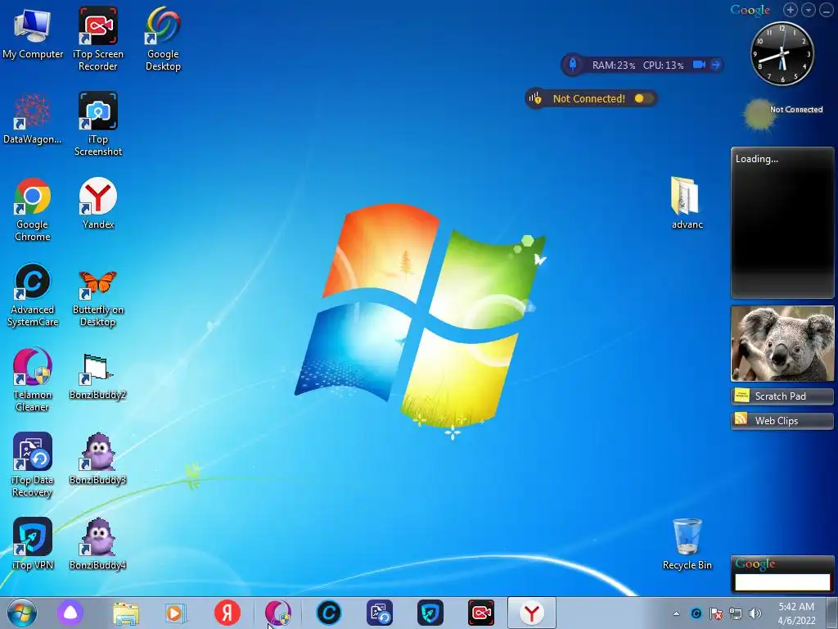
Task: Open the volume speaker tray icon
Action: [755, 613]
